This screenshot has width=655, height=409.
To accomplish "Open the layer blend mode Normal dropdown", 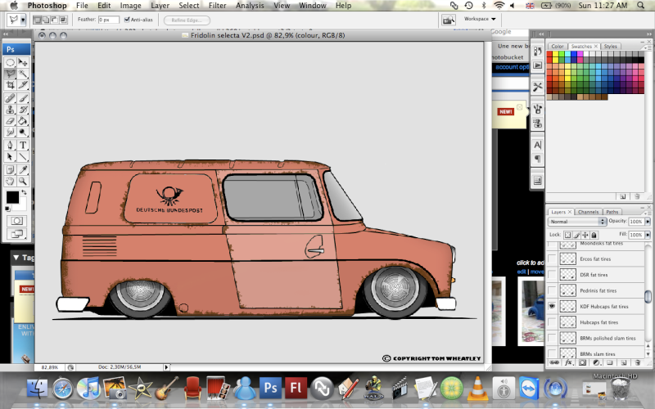I will [577, 222].
